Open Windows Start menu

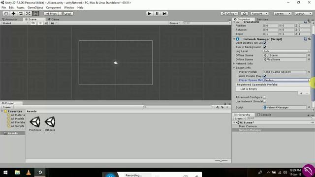5,173
